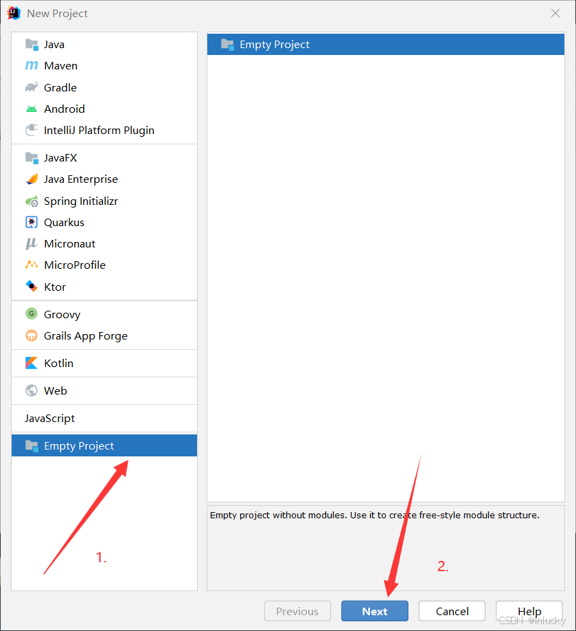Pick Micronaut project type
Screen dimensions: 576x631
tap(69, 244)
